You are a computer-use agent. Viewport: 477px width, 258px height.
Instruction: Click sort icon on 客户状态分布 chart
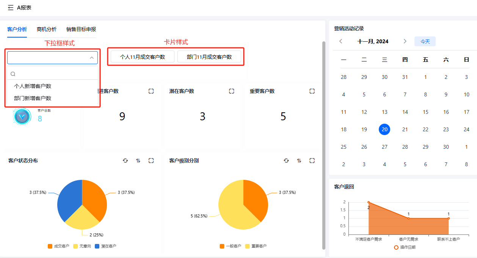[x=138, y=160]
